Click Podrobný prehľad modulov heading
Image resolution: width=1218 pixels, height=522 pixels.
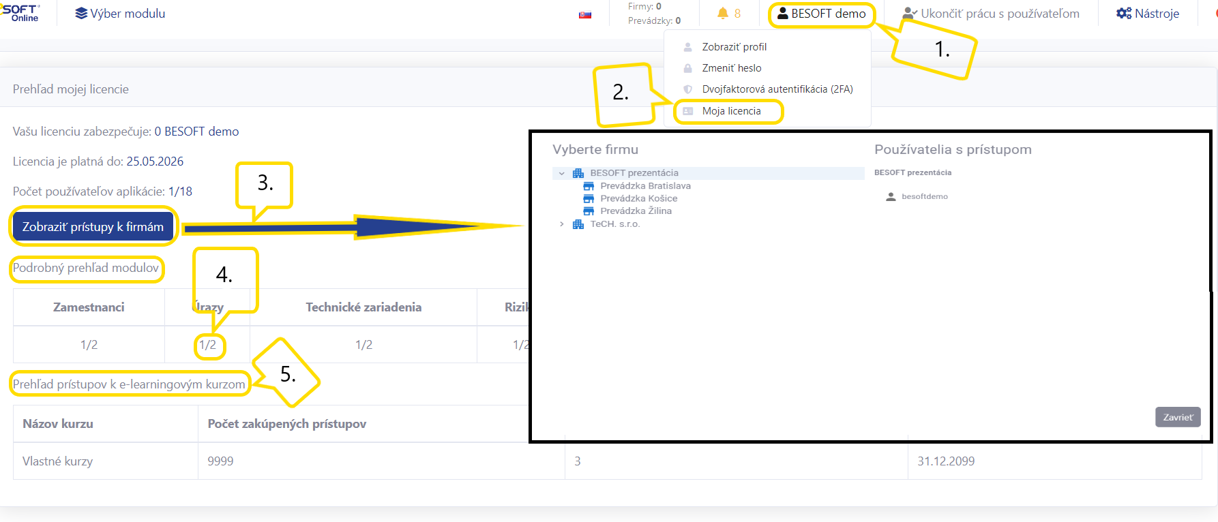tap(86, 268)
